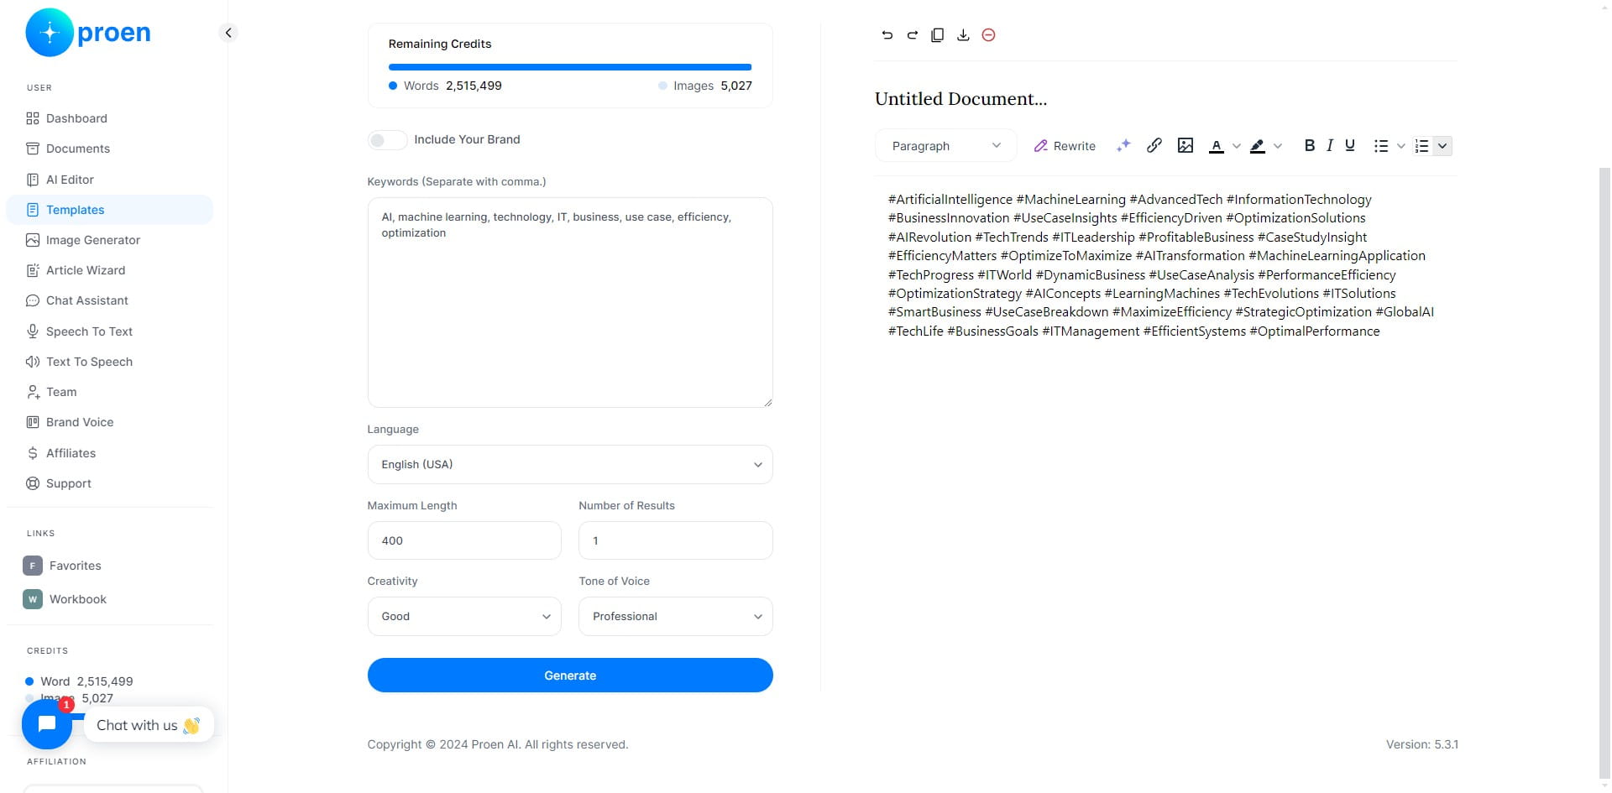Click the Maximum Length input field
Viewport: 1612px width, 793px height.
tap(464, 540)
